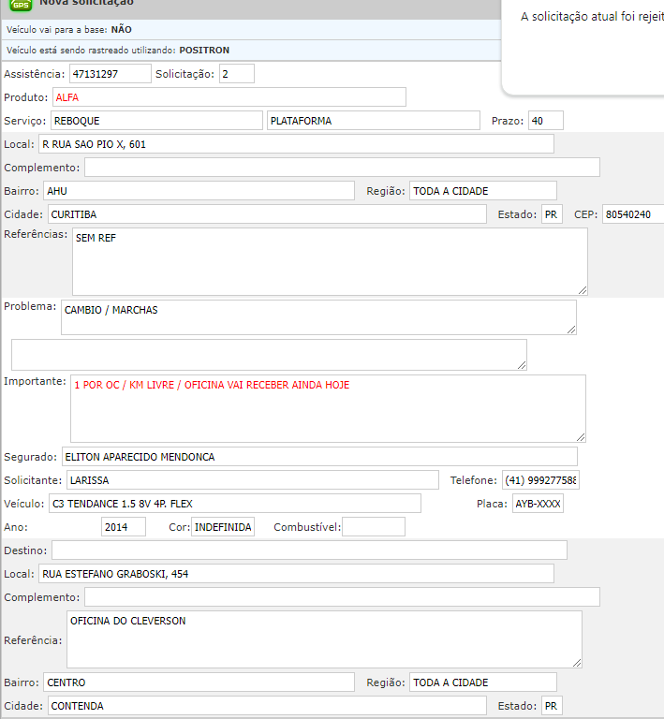Viewport: 664px width, 719px height.
Task: Click the green GPS icon
Action: pyautogui.click(x=21, y=5)
